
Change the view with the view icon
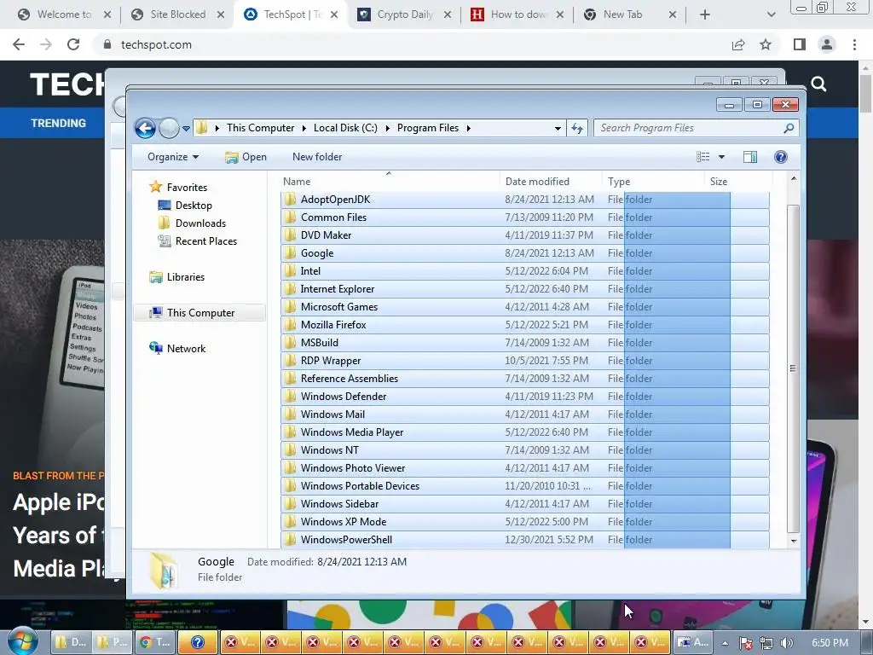coord(703,157)
